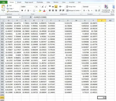Decrease decimal places
Viewport: 116px width, 101px height.
99,10
